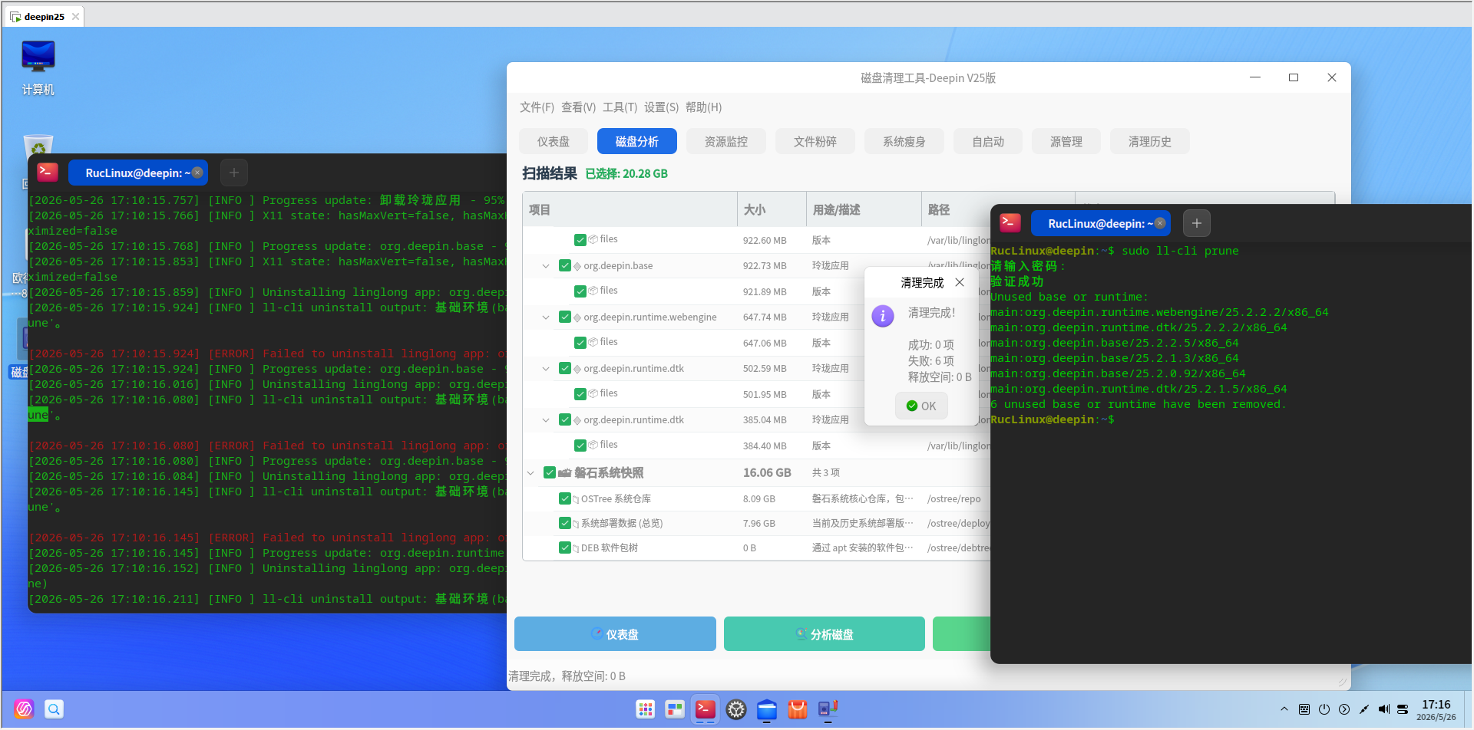Collapse the 385.04 MB org.deepin.runtime.dtk row

point(546,420)
